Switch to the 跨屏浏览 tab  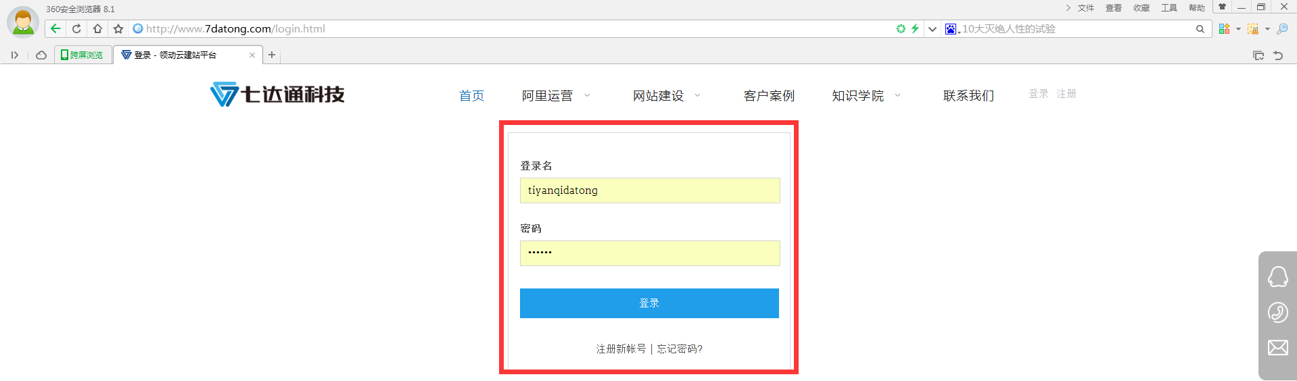coord(83,55)
